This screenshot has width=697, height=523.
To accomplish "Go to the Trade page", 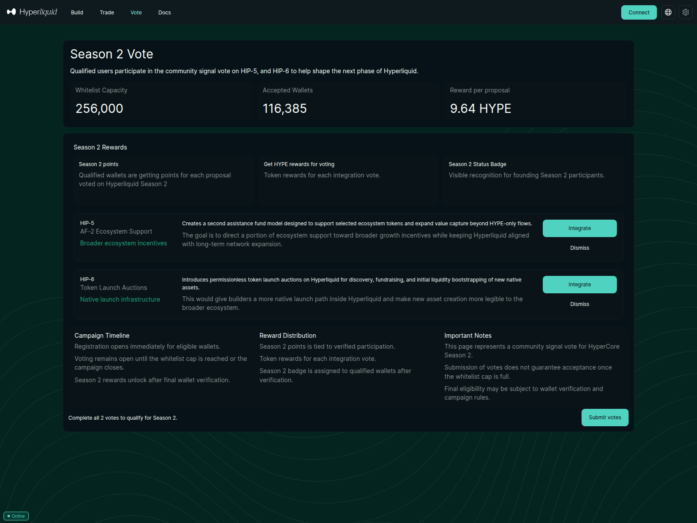I will tap(107, 13).
